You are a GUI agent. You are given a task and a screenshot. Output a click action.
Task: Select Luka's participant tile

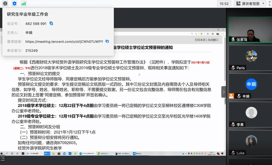(250, 143)
